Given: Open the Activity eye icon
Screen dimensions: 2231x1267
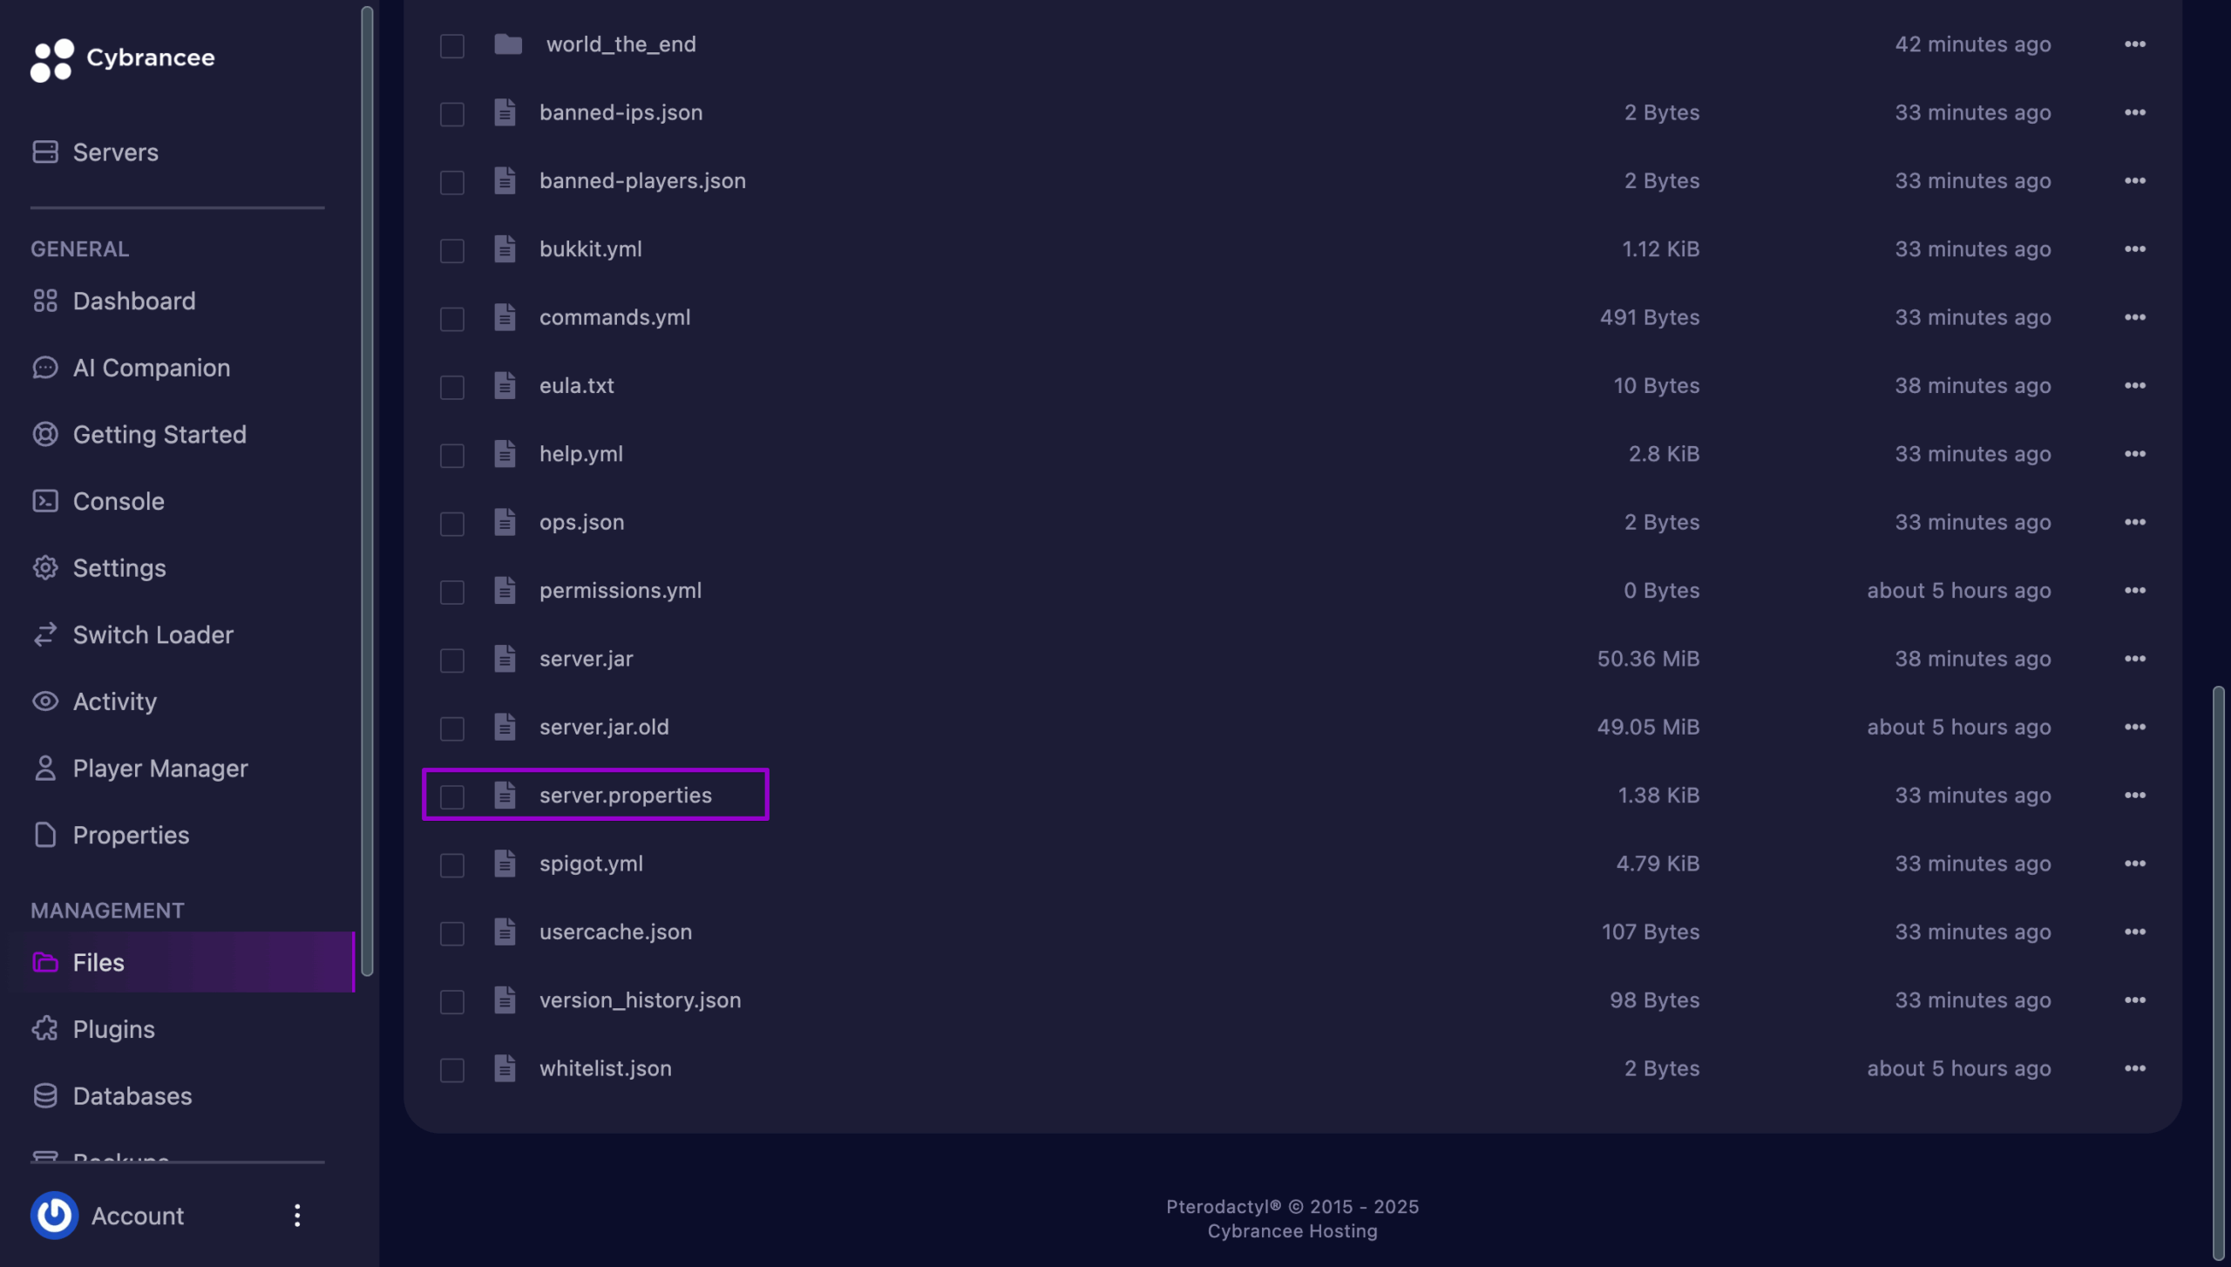Looking at the screenshot, I should [45, 701].
